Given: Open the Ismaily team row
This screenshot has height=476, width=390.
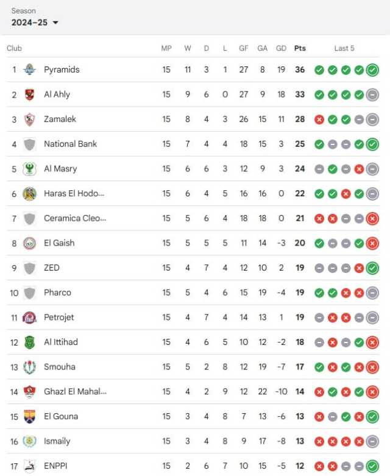Looking at the screenshot, I should (x=193, y=441).
